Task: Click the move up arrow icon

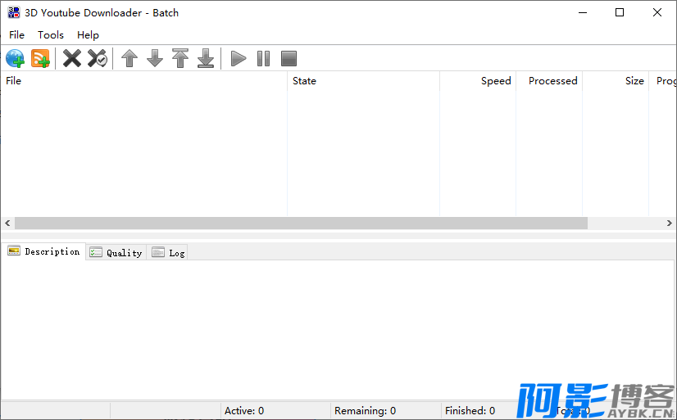Action: (x=129, y=58)
